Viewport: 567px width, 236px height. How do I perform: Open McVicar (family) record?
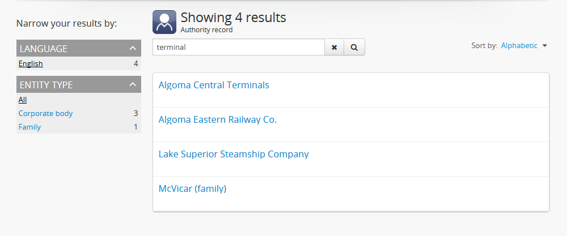[x=192, y=189]
